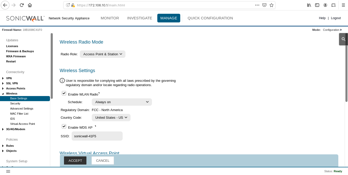Switch to the MONITOR tab
348x175 pixels.
110,18
